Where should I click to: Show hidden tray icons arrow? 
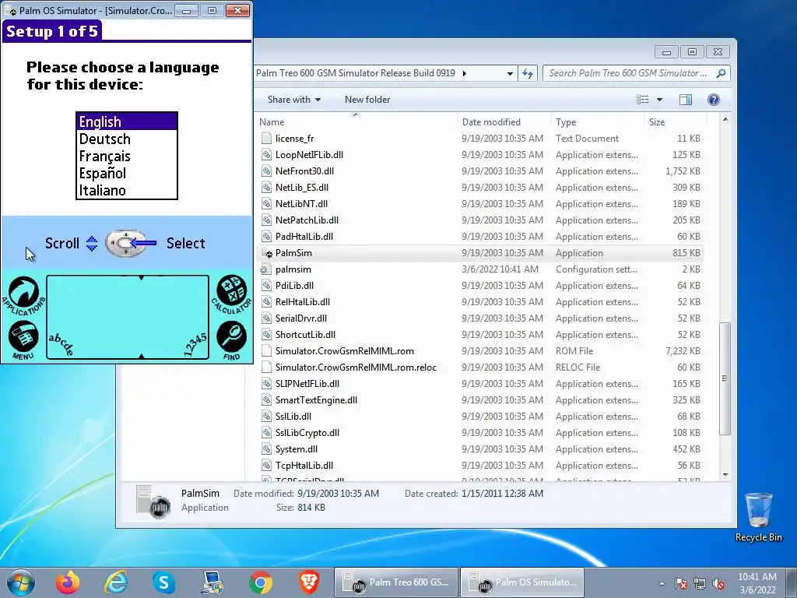(x=662, y=584)
